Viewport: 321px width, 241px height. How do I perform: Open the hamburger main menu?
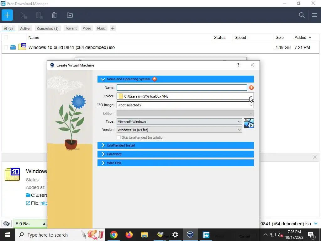315,15
